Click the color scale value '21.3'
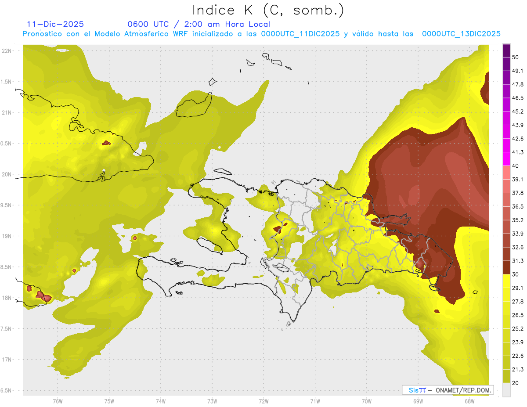 point(518,370)
